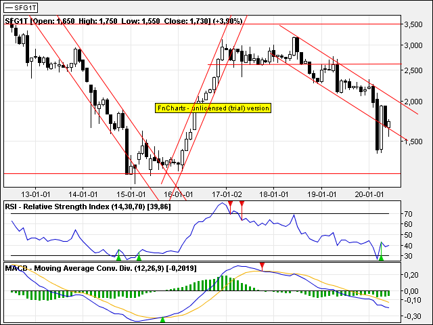Click the red RSI sell triangle just after 17-01-02
The image size is (433, 325).
(230, 204)
